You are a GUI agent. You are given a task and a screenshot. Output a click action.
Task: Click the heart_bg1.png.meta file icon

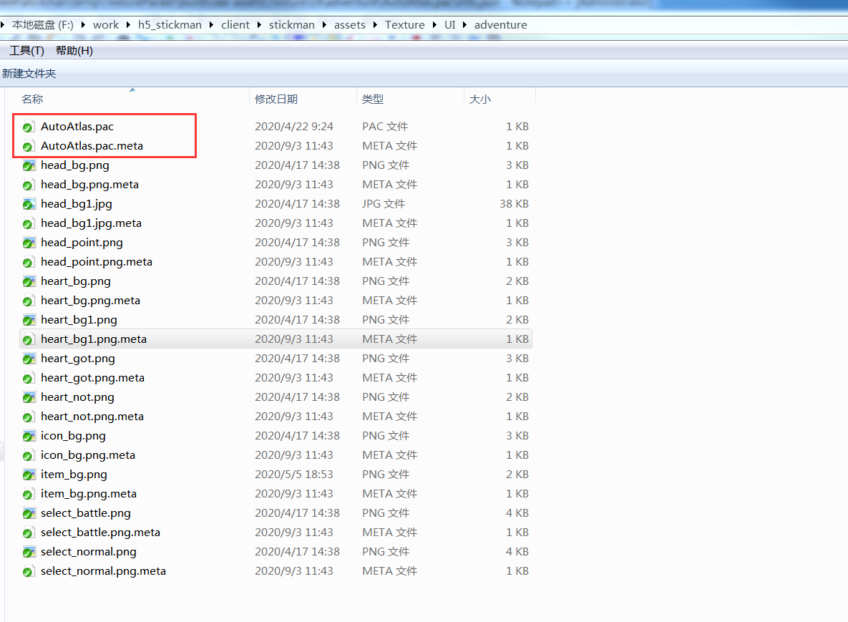29,340
